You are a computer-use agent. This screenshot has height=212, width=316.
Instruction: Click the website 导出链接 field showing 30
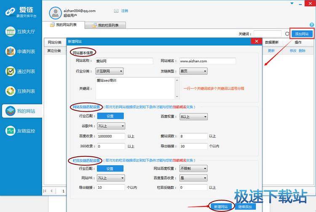click(x=193, y=146)
